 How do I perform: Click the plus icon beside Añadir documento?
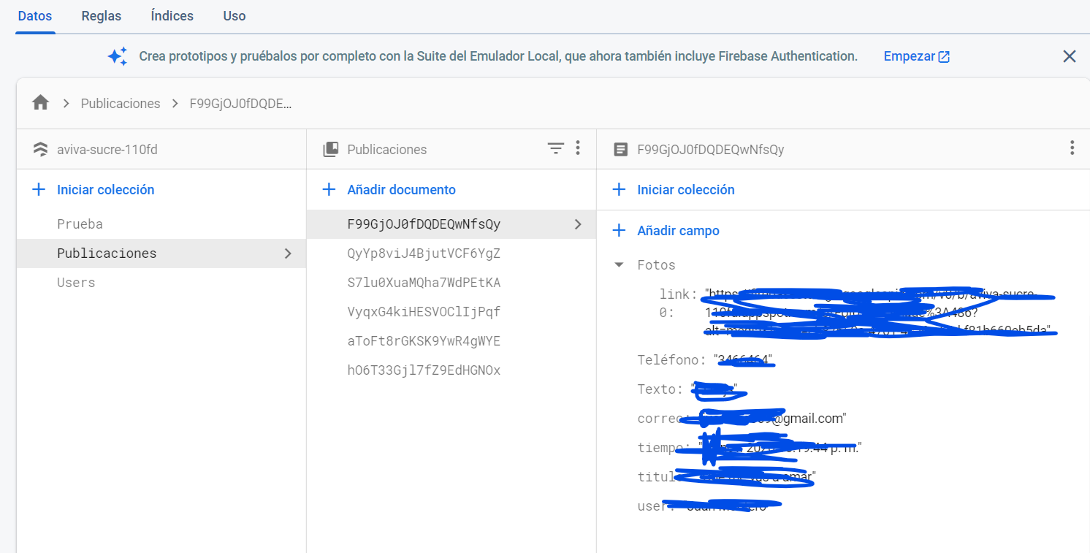(x=329, y=189)
